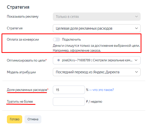
Task: Expand the Оптимизировать по цели dropdown
Action: click(x=97, y=60)
